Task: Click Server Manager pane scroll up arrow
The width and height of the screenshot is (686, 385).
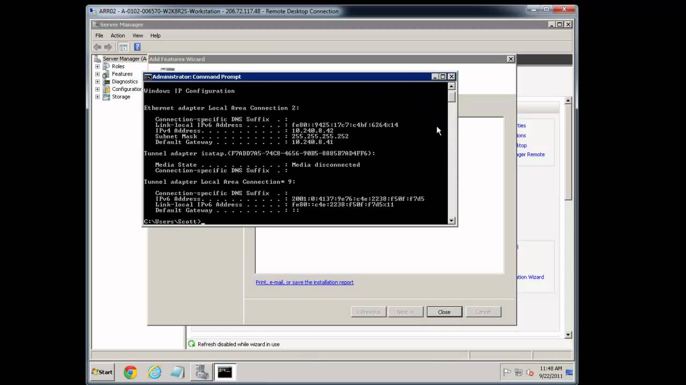Action: (568, 101)
